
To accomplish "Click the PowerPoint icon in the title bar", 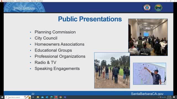I will pyautogui.click(x=2, y=1).
